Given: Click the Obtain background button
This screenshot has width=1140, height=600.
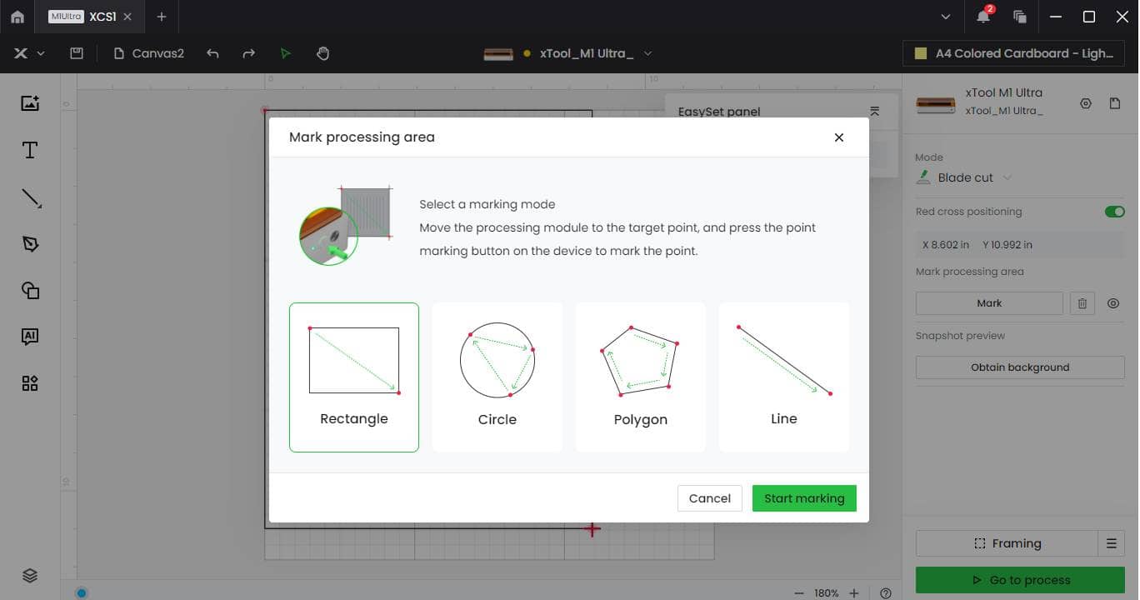Looking at the screenshot, I should [1019, 367].
